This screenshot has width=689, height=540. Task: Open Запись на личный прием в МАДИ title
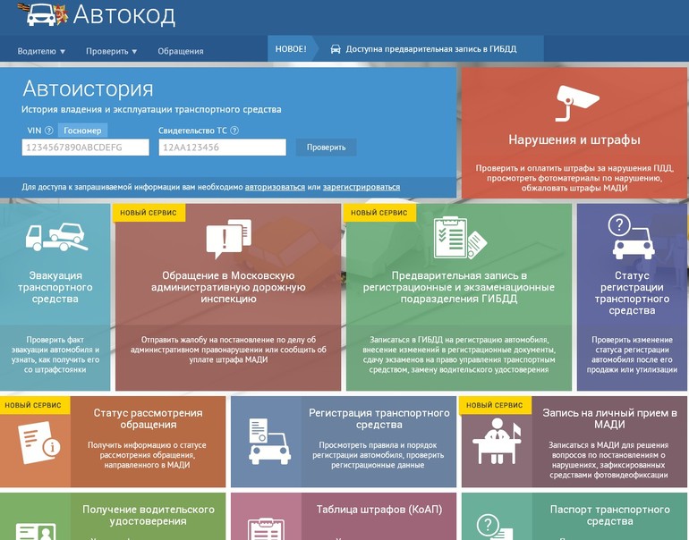coord(609,418)
